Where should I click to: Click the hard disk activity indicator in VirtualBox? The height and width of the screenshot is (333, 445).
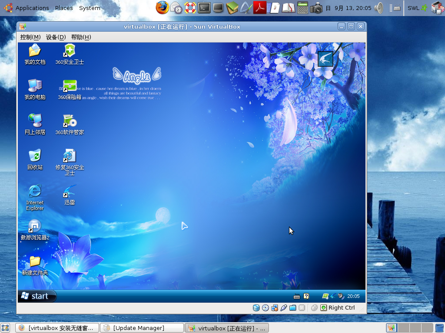[256, 308]
